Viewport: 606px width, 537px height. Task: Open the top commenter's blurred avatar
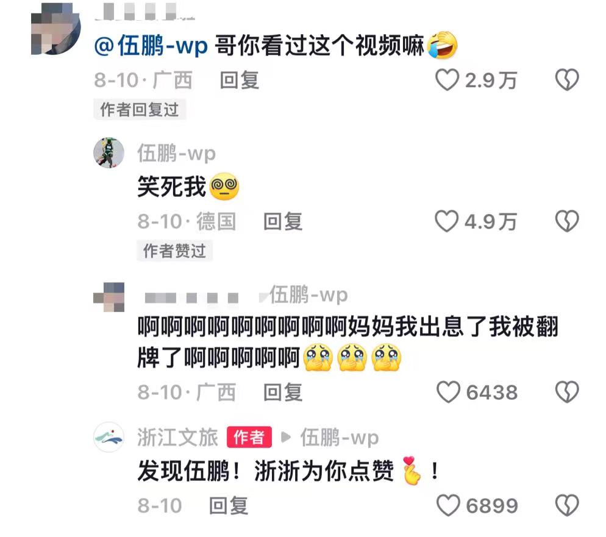55,30
